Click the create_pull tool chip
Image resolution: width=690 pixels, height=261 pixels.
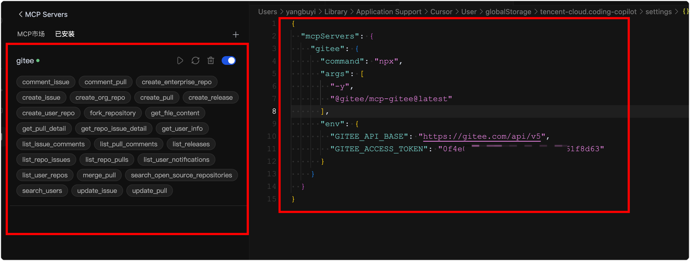click(157, 98)
